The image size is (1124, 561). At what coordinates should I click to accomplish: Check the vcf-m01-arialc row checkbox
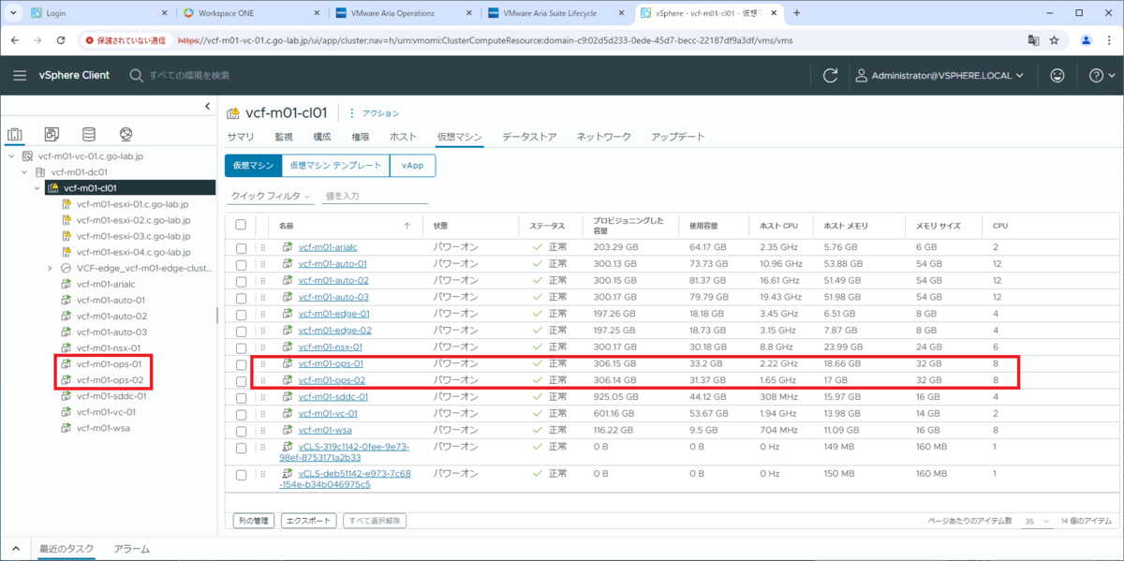pos(241,248)
